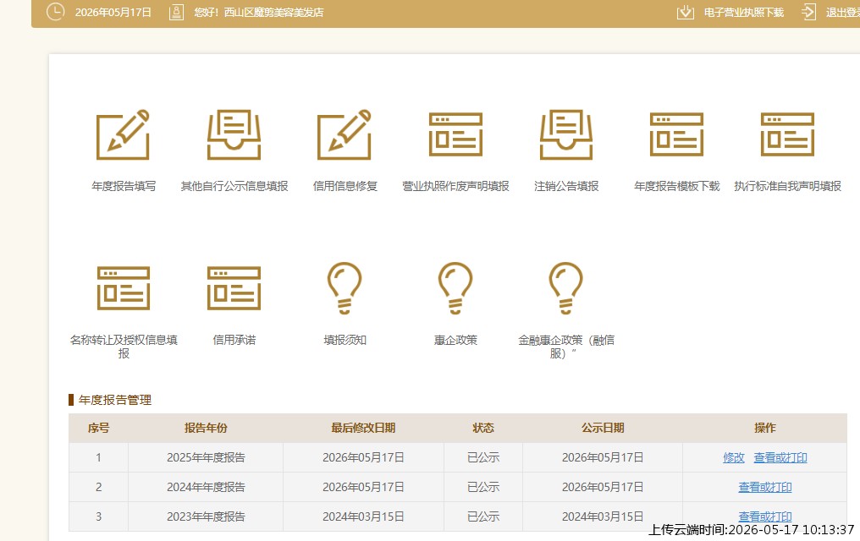
Task: Click the 已公示 status in 2023 row
Action: [x=483, y=516]
